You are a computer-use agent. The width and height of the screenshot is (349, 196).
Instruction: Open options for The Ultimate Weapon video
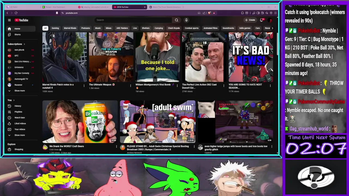point(130,86)
